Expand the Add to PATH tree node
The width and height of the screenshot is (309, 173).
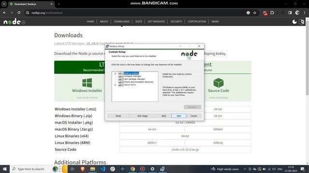[x=115, y=85]
